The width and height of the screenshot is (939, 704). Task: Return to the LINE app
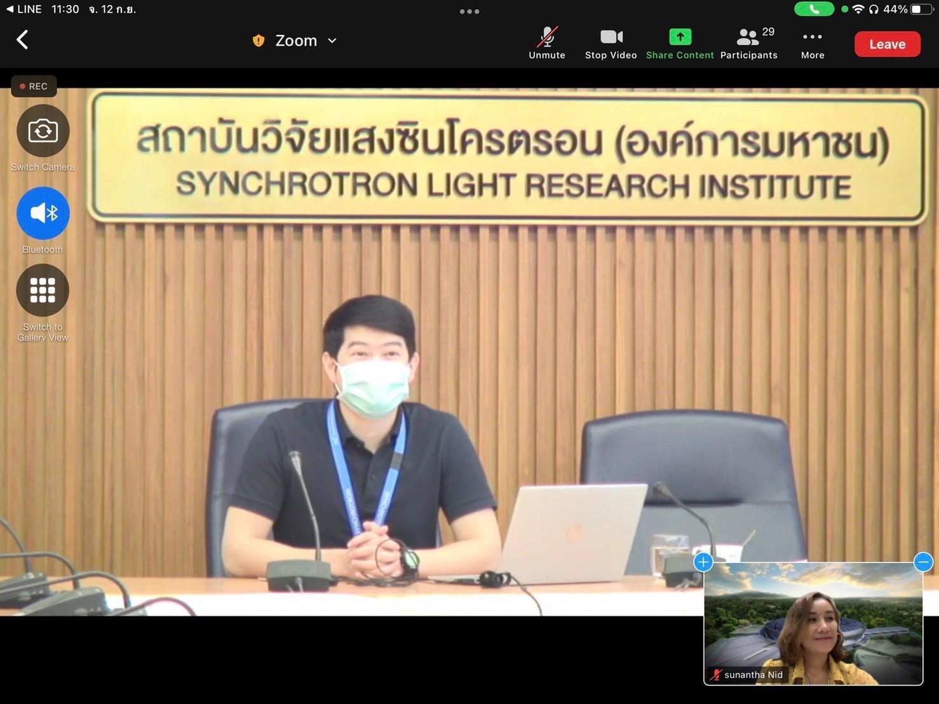[24, 9]
